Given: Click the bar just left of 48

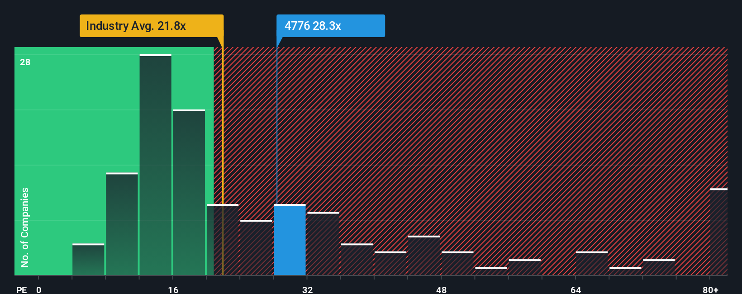Looking at the screenshot, I should (x=424, y=255).
